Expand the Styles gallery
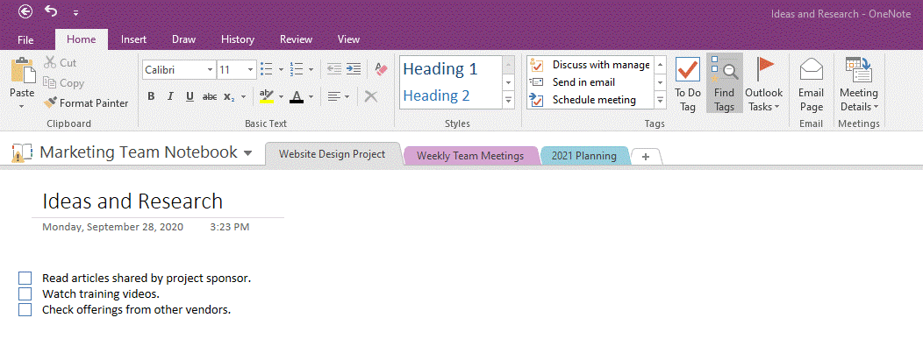The image size is (923, 339). pyautogui.click(x=509, y=101)
